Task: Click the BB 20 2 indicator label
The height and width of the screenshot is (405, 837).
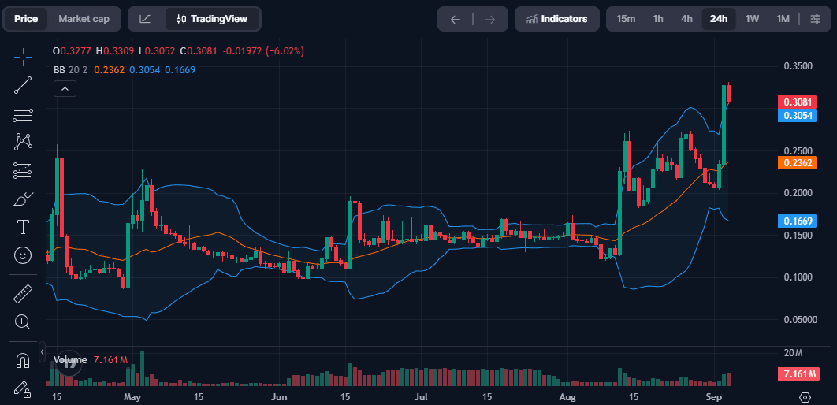Action: 70,69
